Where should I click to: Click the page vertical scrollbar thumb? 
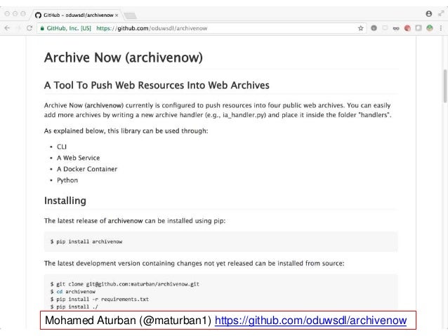click(445, 86)
